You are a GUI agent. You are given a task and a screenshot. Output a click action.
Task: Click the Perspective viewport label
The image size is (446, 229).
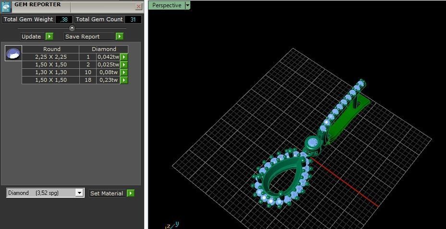pos(167,5)
